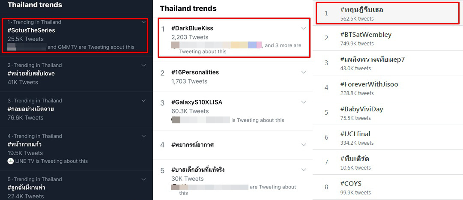The width and height of the screenshot is (463, 200).
Task: Open the #DarkBlueKiss hashtag
Action: (x=192, y=28)
